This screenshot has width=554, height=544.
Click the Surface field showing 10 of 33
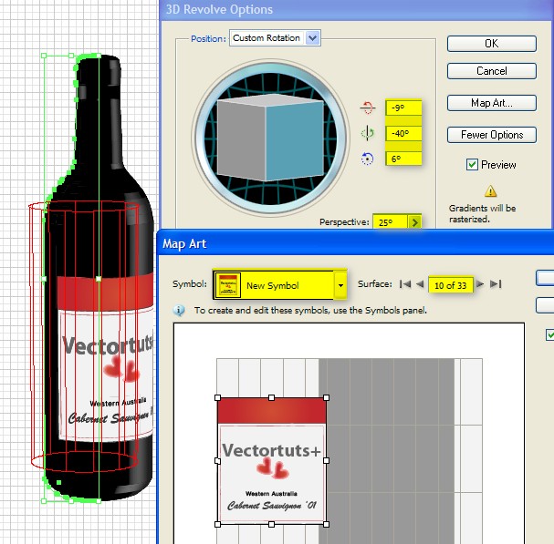click(x=451, y=285)
